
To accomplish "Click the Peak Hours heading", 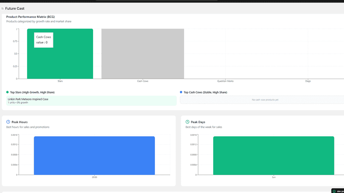I will tap(20, 122).
